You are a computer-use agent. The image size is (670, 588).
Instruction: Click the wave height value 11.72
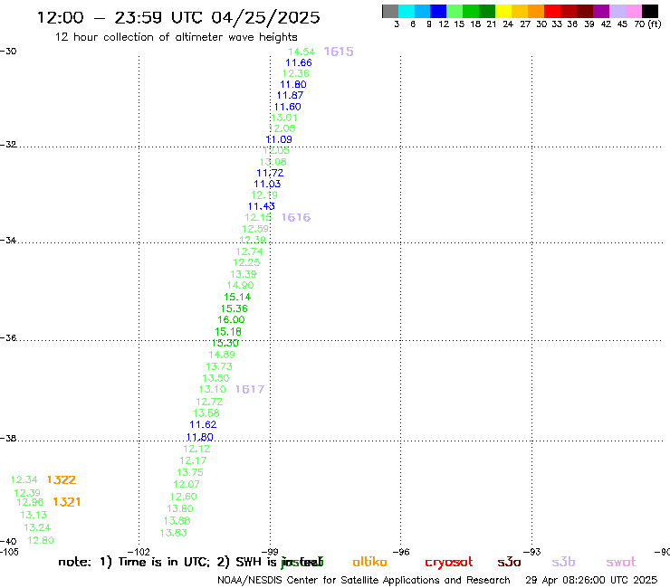270,174
